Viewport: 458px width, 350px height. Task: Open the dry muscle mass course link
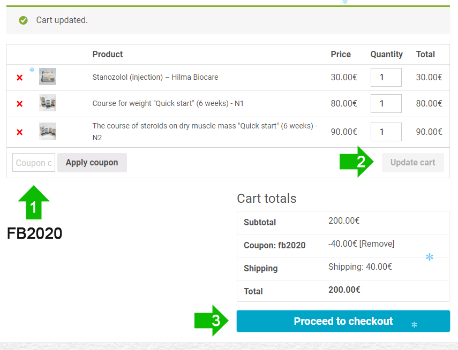pyautogui.click(x=205, y=126)
